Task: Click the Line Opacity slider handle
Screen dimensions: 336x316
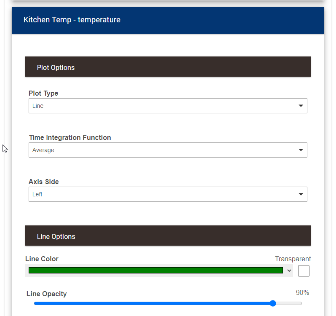Action: pyautogui.click(x=273, y=303)
